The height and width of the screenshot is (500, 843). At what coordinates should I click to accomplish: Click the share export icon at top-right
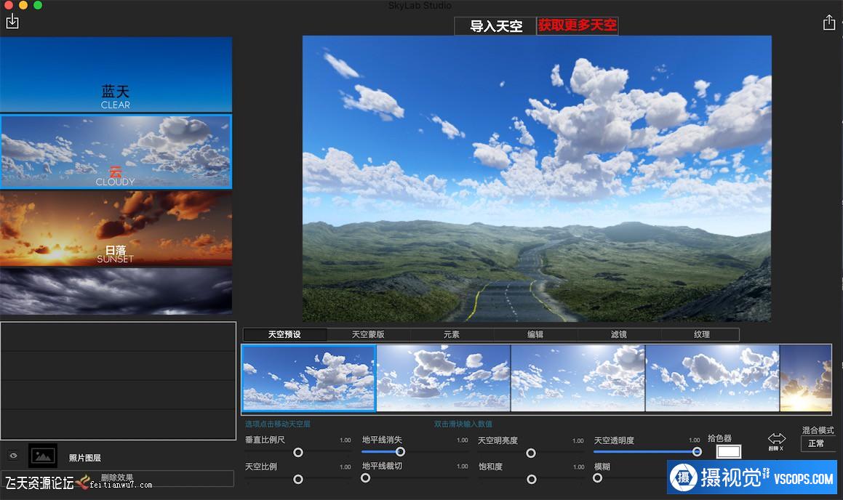pyautogui.click(x=828, y=23)
